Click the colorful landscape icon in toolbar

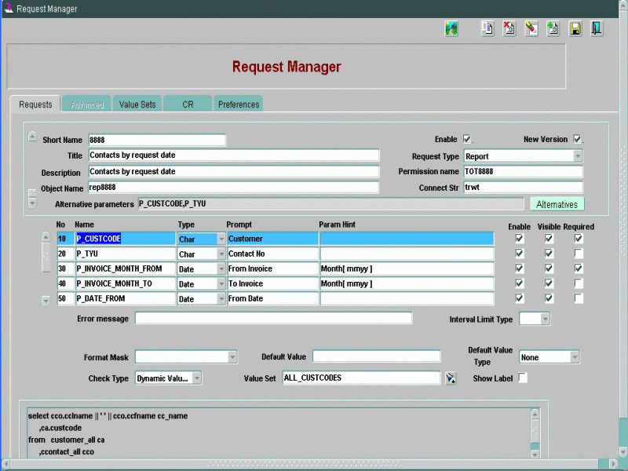click(451, 29)
